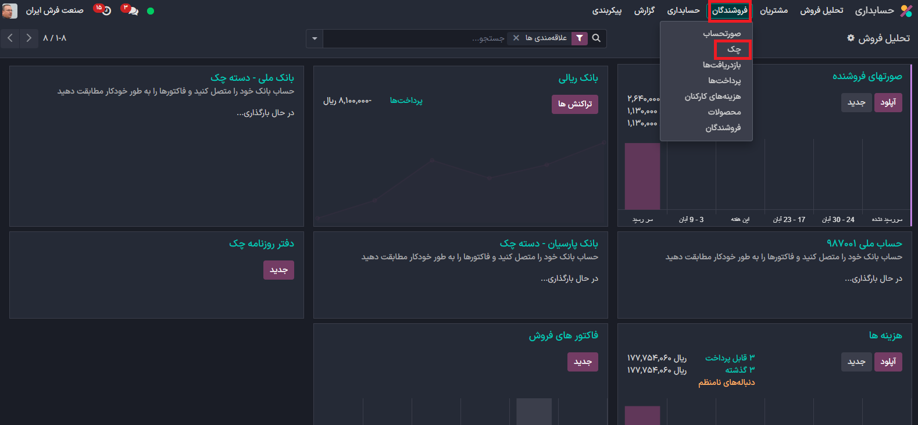Select چک from the فروشندگان menu

(x=734, y=49)
